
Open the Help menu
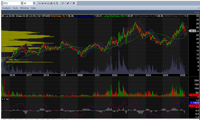(33, 8)
